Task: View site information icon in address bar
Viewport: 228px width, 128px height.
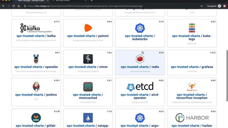Action: point(25,6)
